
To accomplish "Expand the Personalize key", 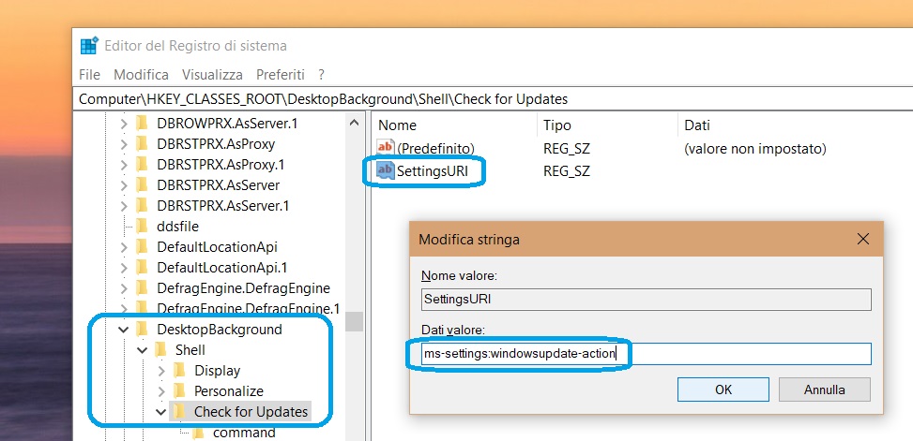I will pos(161,391).
